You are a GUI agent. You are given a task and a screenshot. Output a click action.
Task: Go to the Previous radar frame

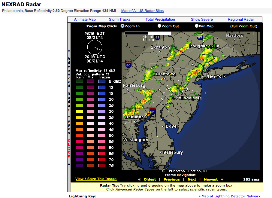pyautogui.click(x=171, y=179)
